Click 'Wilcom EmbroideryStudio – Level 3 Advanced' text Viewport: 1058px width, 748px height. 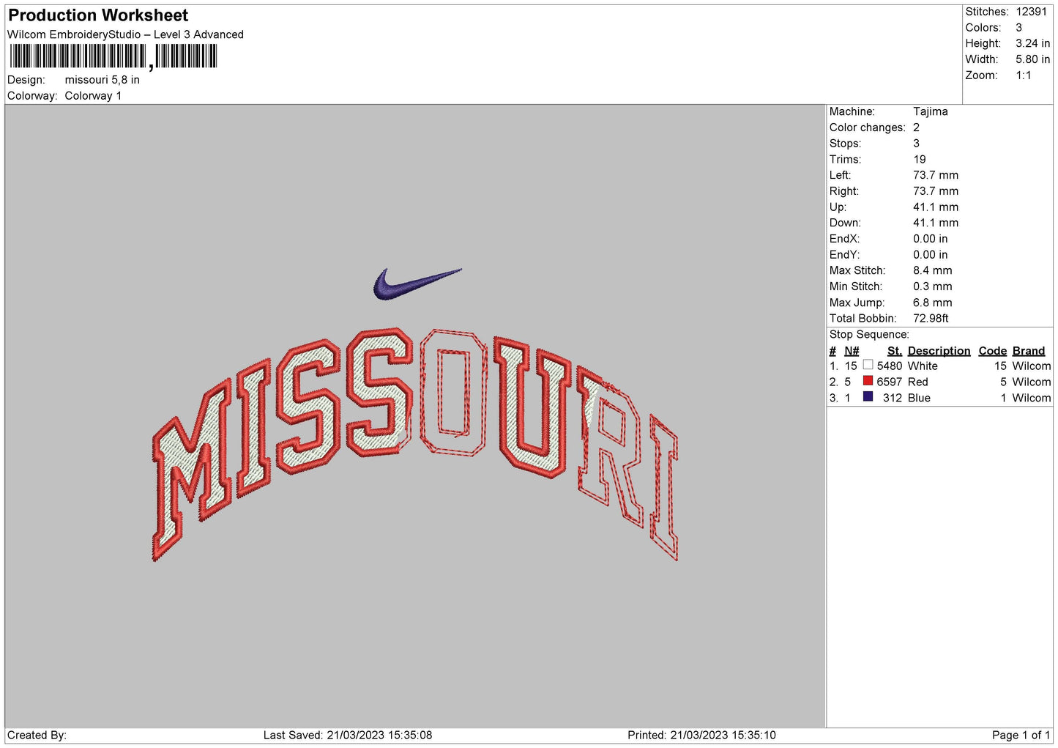click(125, 34)
